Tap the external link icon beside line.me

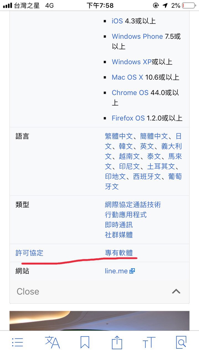point(132,271)
